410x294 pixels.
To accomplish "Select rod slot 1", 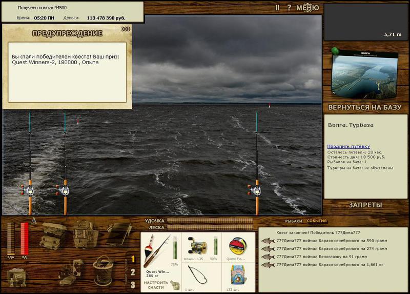I will [x=133, y=259].
